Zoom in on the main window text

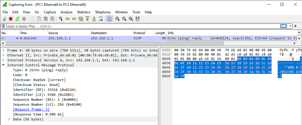tap(118, 19)
